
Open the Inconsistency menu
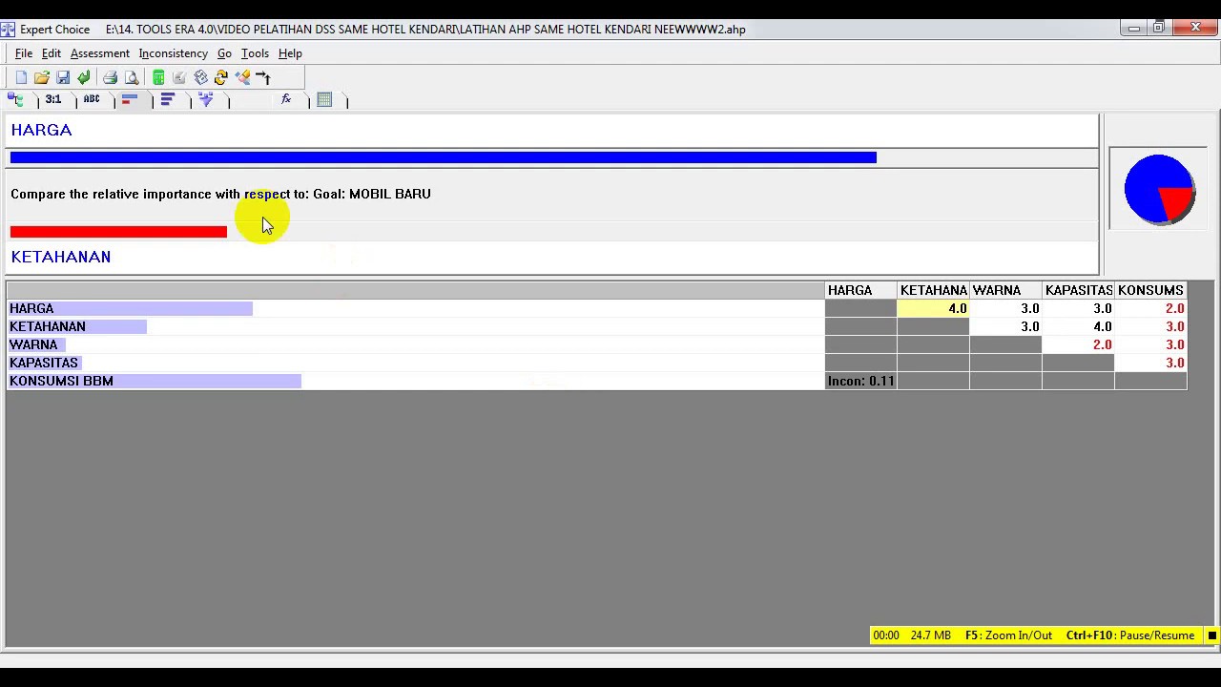[173, 53]
